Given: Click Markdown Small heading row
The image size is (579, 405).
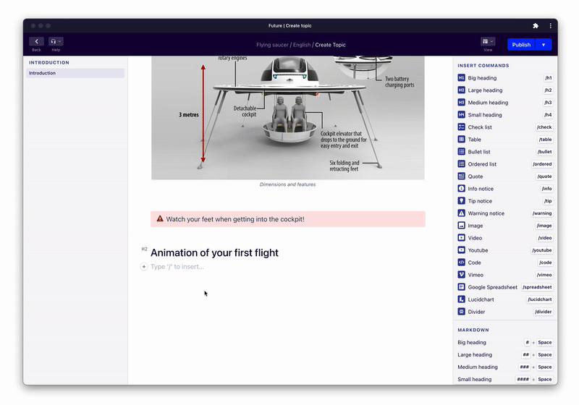Looking at the screenshot, I should coord(505,379).
